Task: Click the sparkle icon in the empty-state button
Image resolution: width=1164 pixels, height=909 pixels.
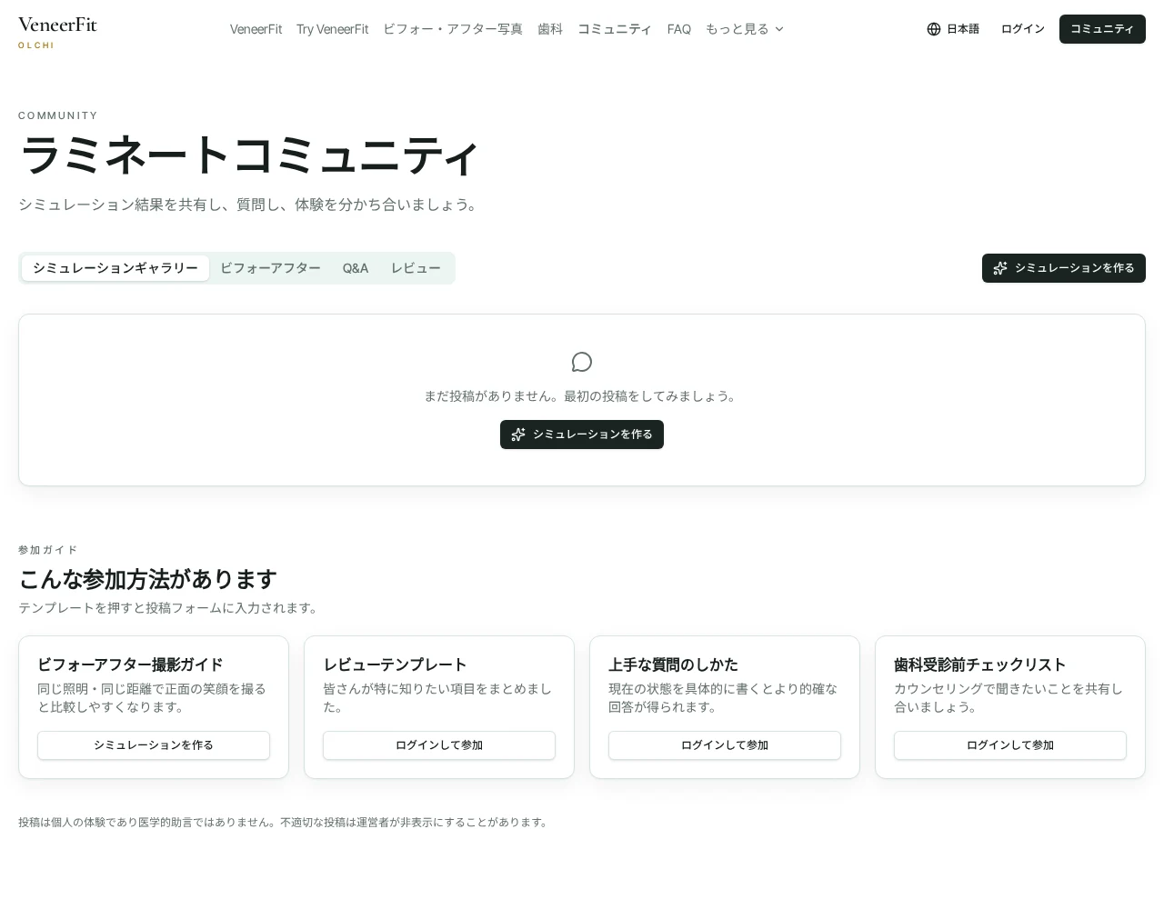Action: (x=518, y=435)
